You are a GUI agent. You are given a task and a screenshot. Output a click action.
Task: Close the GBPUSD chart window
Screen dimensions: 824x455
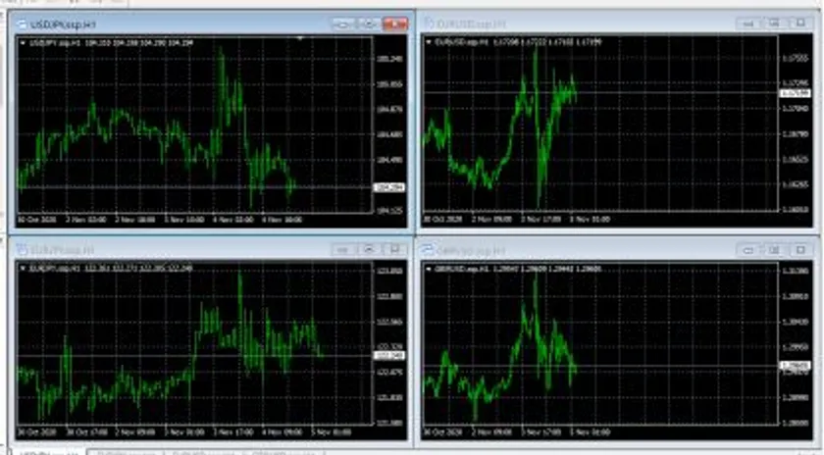[800, 250]
